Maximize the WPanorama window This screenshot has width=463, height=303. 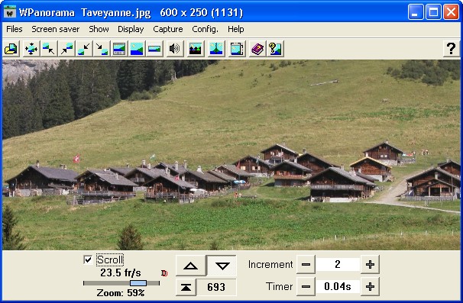point(433,12)
